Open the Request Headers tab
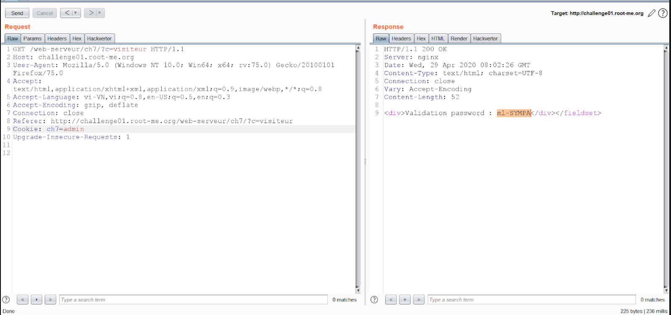671x315 pixels. tap(57, 38)
